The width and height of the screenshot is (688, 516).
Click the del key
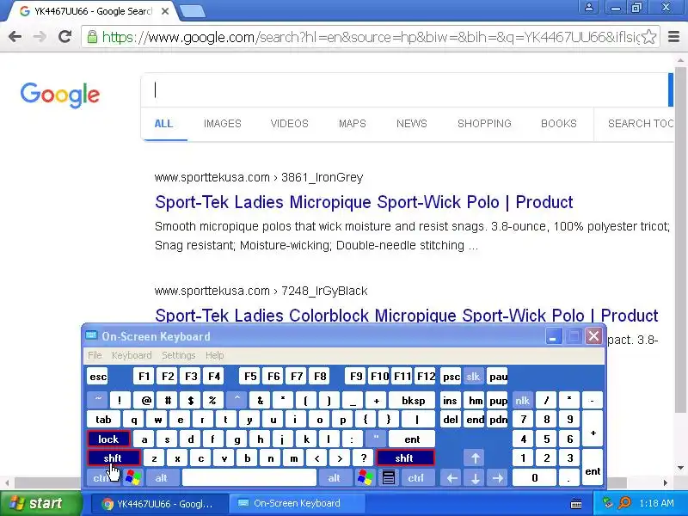click(450, 420)
